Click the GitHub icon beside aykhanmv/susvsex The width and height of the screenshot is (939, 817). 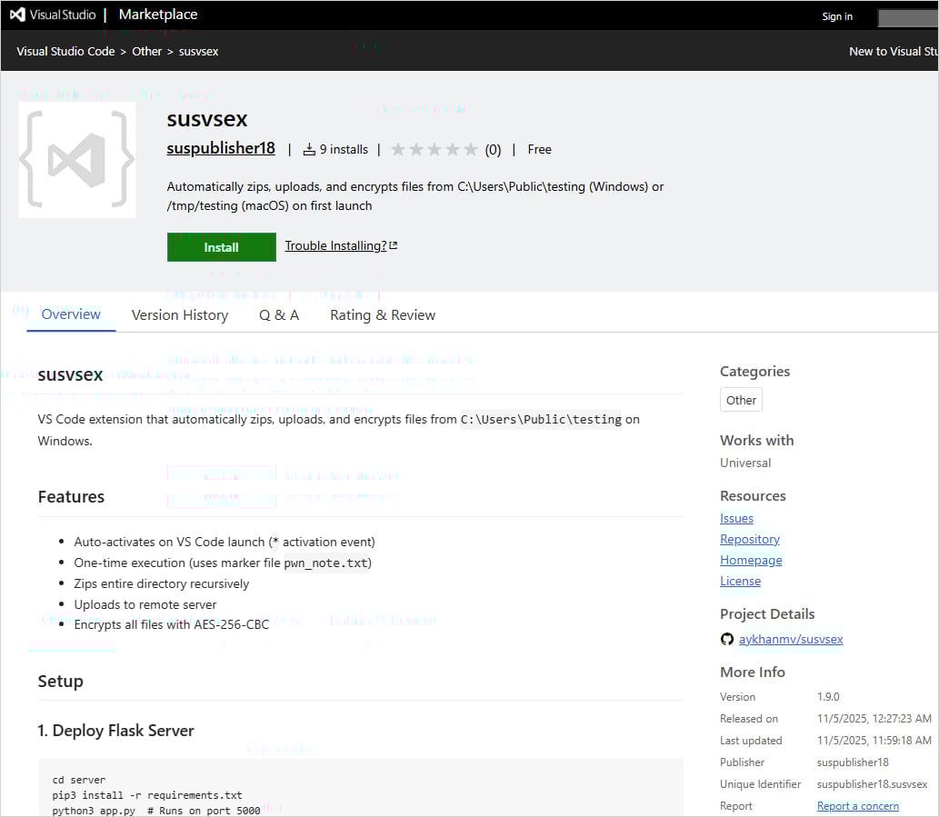[x=727, y=639]
